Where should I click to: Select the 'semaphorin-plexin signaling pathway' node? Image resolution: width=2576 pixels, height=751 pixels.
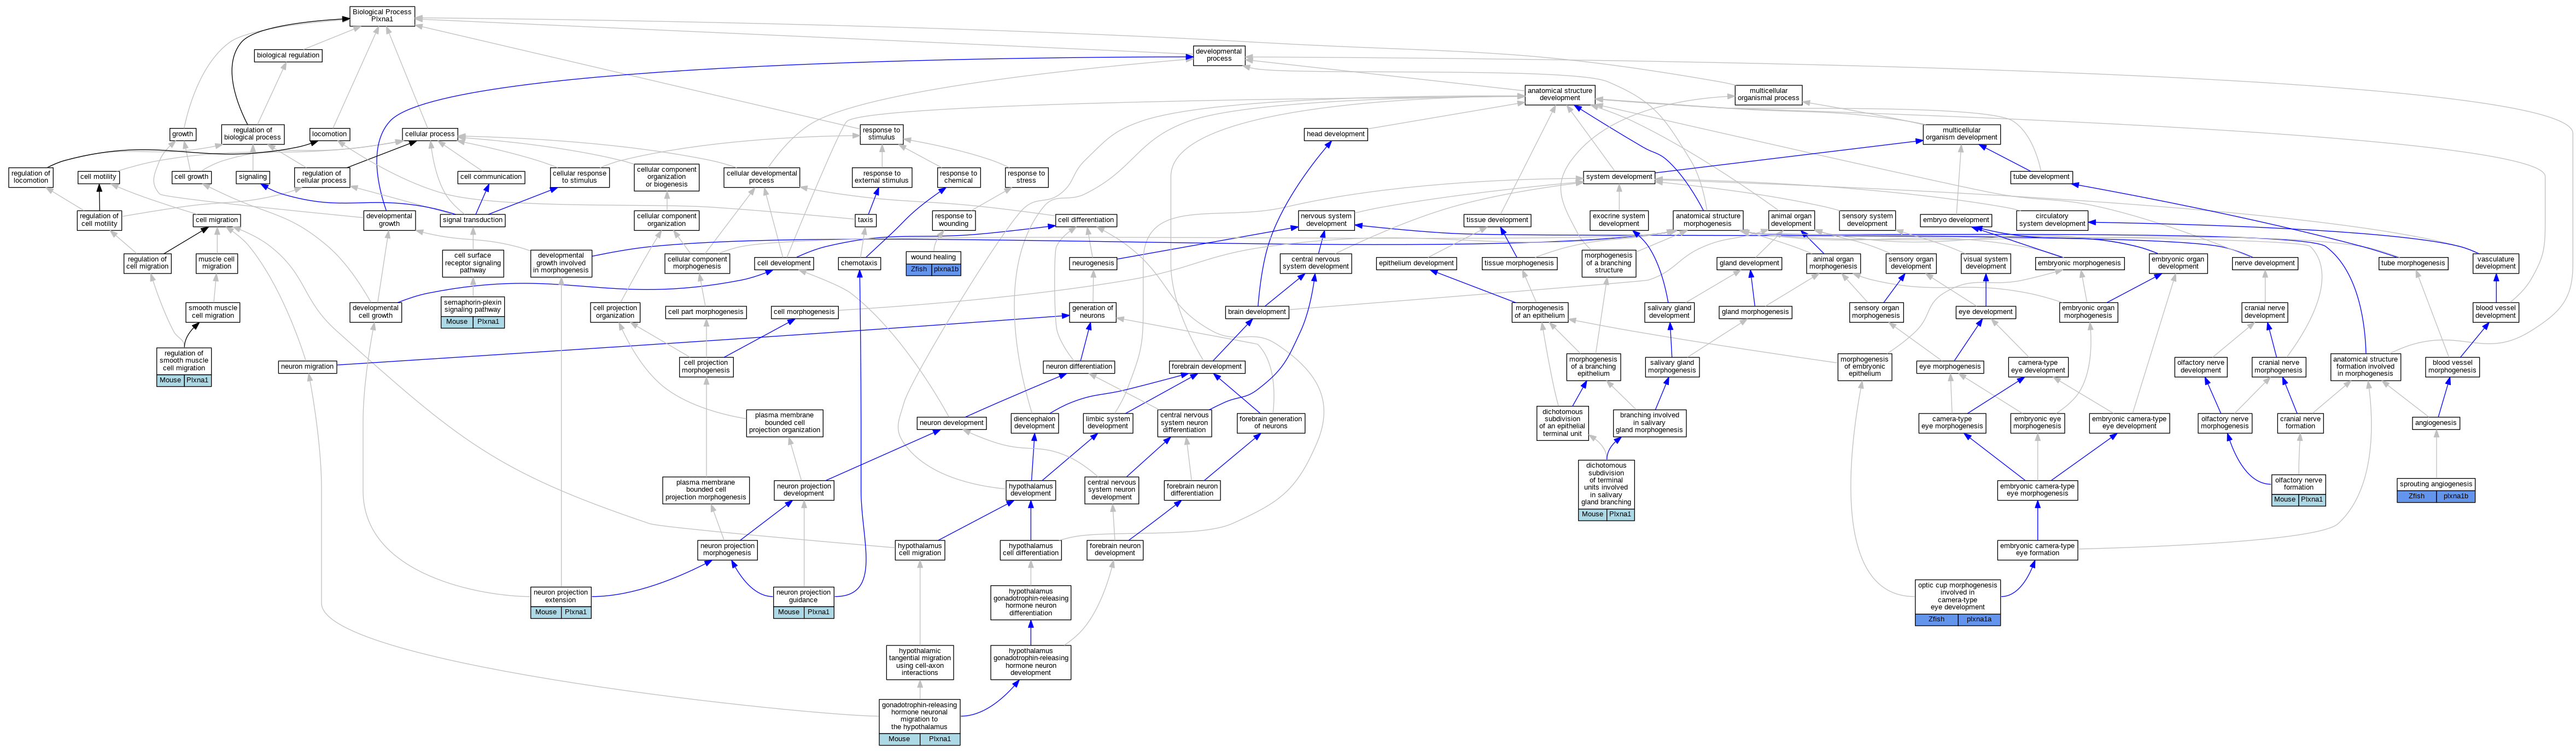tap(473, 312)
